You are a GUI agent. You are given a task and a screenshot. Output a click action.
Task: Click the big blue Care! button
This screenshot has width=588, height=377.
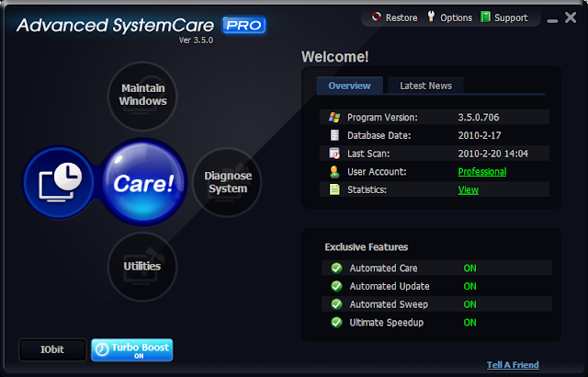coord(143,182)
